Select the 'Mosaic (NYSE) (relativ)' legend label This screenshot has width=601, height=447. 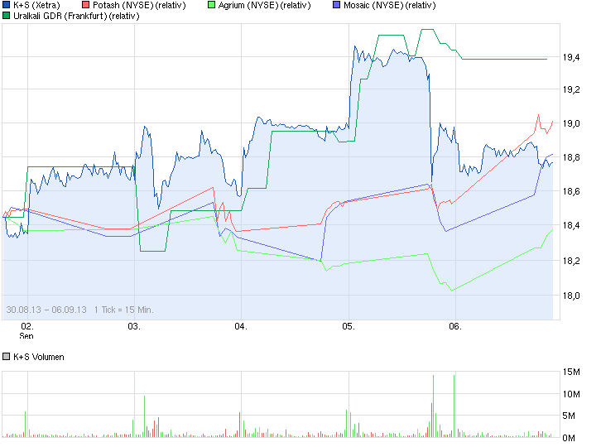(x=389, y=5)
